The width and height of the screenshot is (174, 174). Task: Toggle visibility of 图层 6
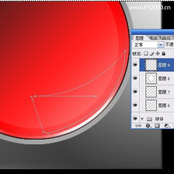(135, 105)
